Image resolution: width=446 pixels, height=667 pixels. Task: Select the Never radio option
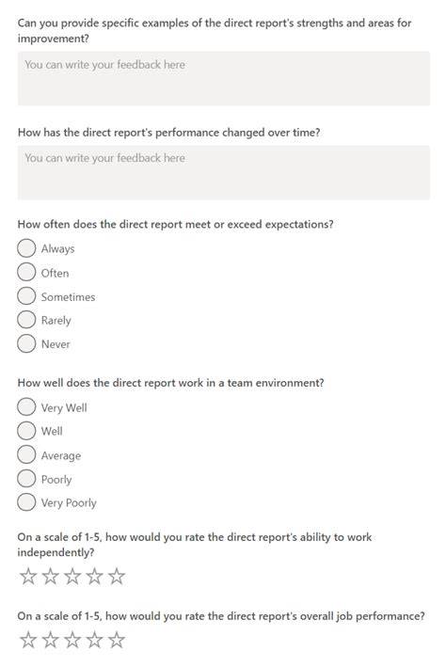point(26,343)
